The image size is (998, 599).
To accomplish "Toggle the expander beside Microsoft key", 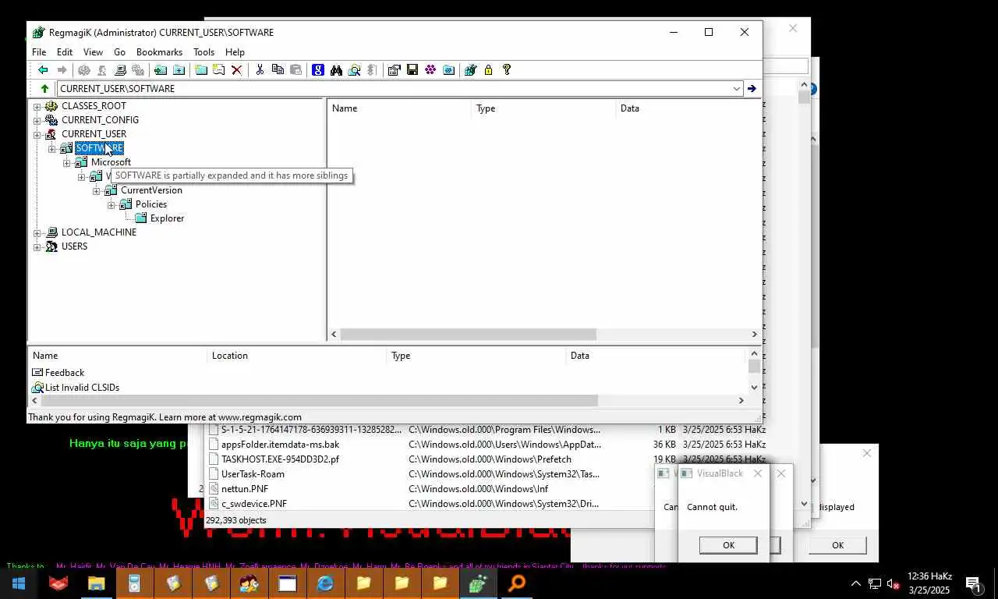I will 66,163.
